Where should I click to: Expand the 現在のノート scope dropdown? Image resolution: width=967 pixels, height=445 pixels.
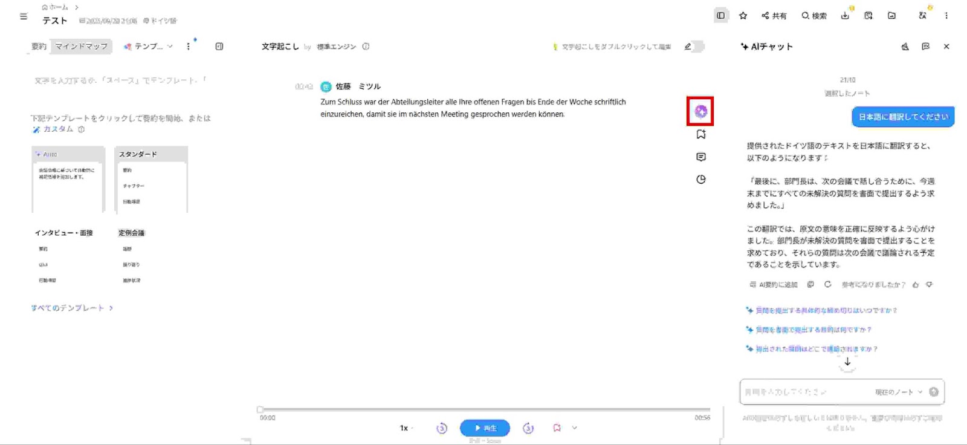pos(899,392)
